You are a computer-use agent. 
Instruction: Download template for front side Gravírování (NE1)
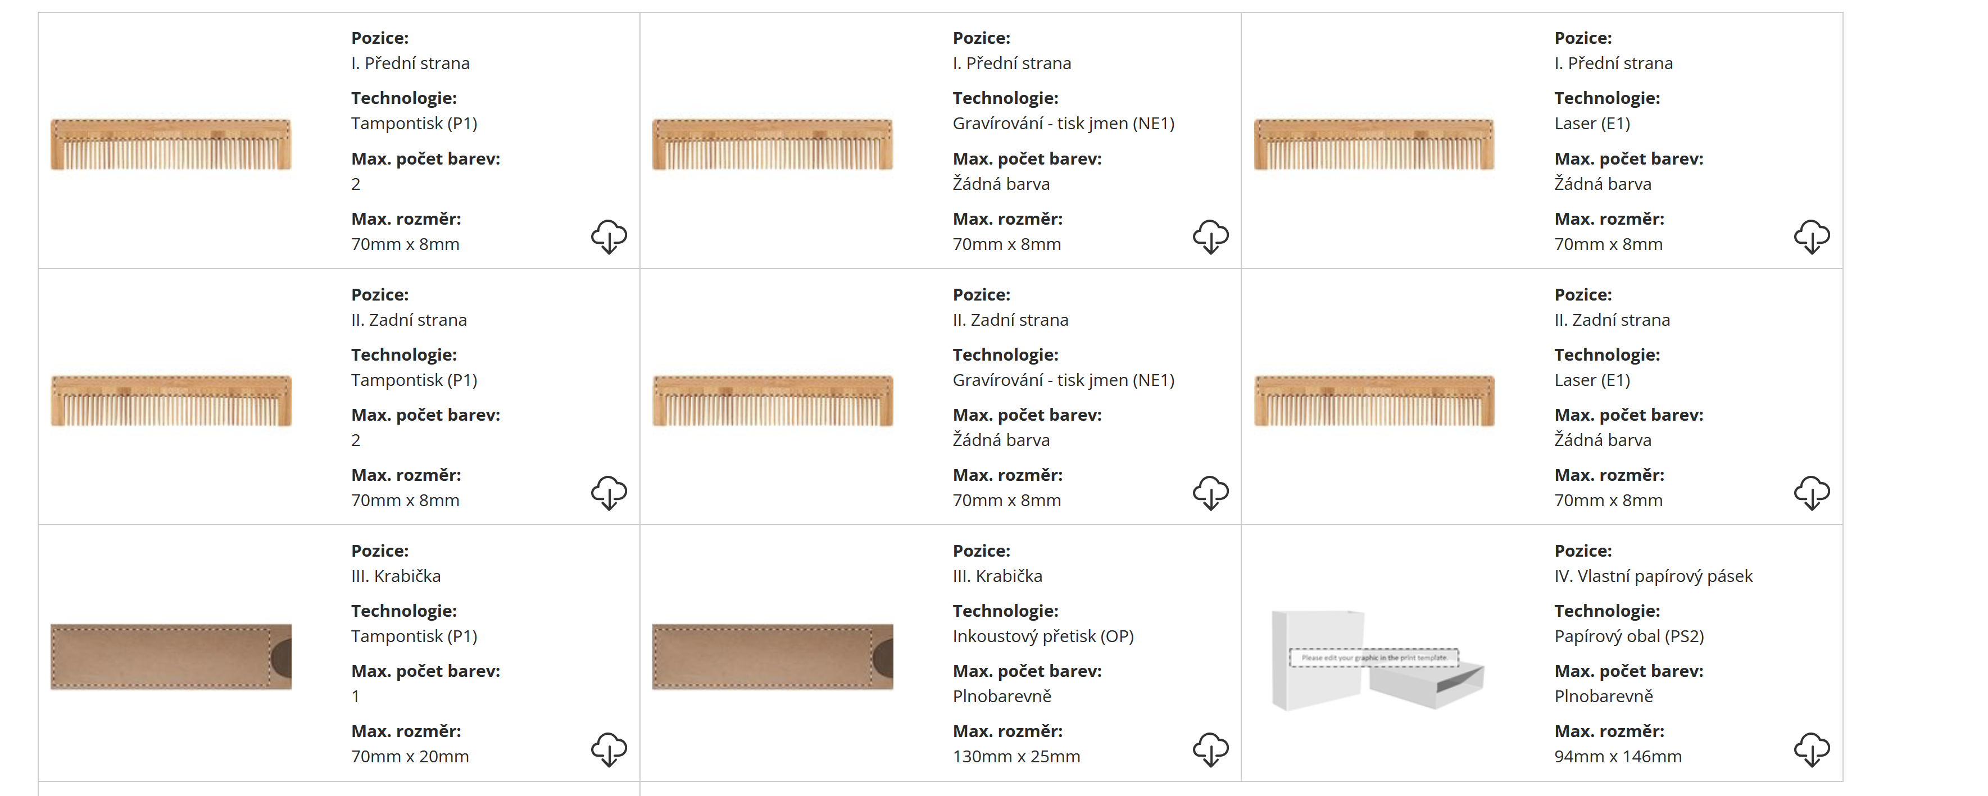coord(1210,236)
